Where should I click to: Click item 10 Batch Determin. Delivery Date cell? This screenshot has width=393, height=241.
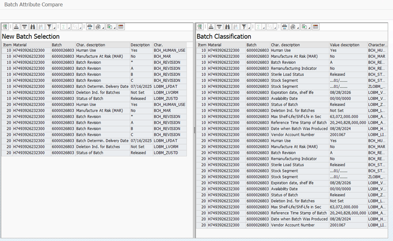(102, 87)
